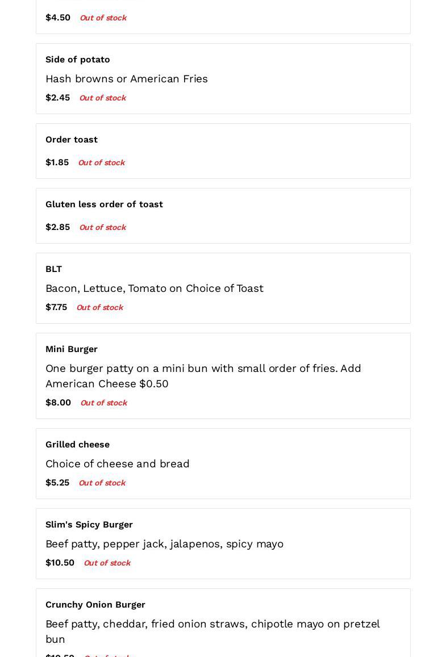The image size is (446, 657).
Task: Click the Hash browns or American Fries description
Action: [x=127, y=79]
